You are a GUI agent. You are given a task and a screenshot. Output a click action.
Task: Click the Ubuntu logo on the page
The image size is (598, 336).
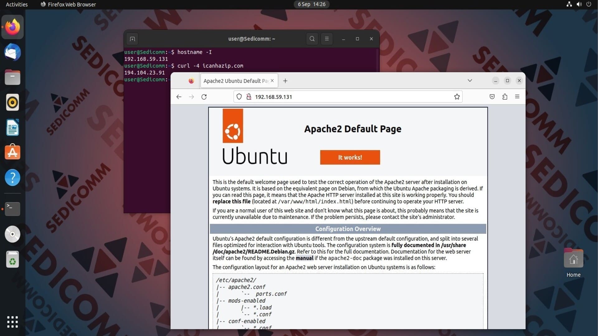pyautogui.click(x=254, y=136)
